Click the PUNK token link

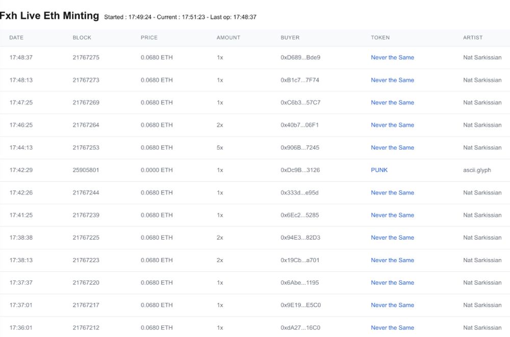pyautogui.click(x=379, y=170)
